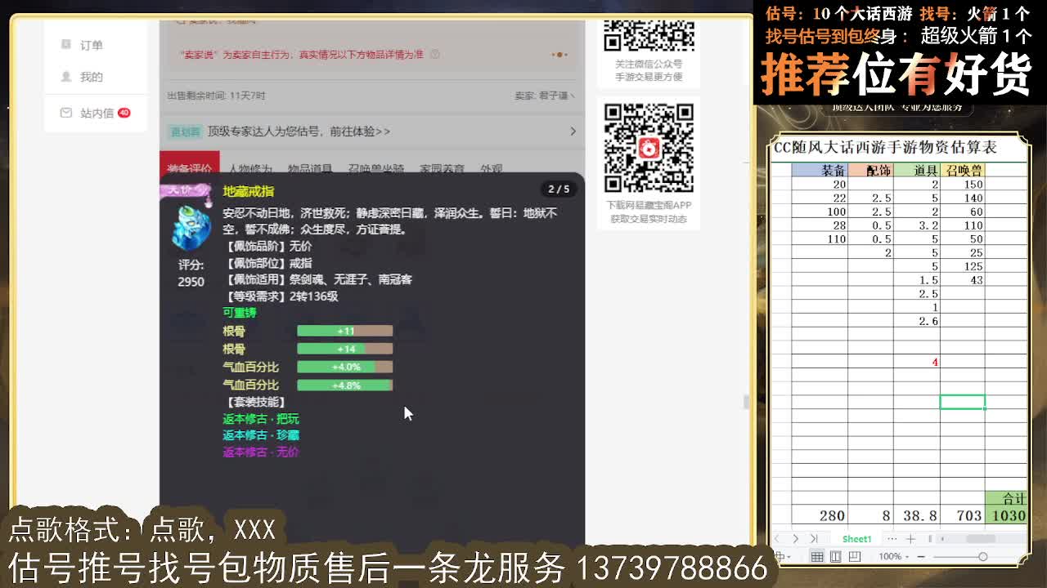Screen dimensions: 1047x588
Task: Click the cell navigation crosshair icon
Action: tap(780, 556)
